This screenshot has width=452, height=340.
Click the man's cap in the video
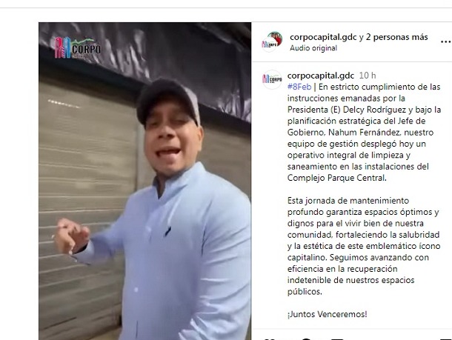pos(169,99)
